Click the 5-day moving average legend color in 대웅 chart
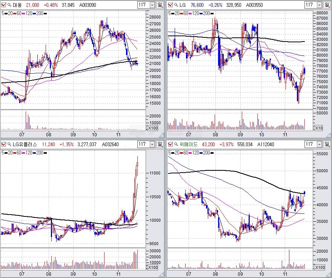 pyautogui.click(x=6, y=13)
